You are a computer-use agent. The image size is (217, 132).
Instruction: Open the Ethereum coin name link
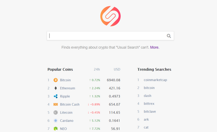[x=67, y=88]
